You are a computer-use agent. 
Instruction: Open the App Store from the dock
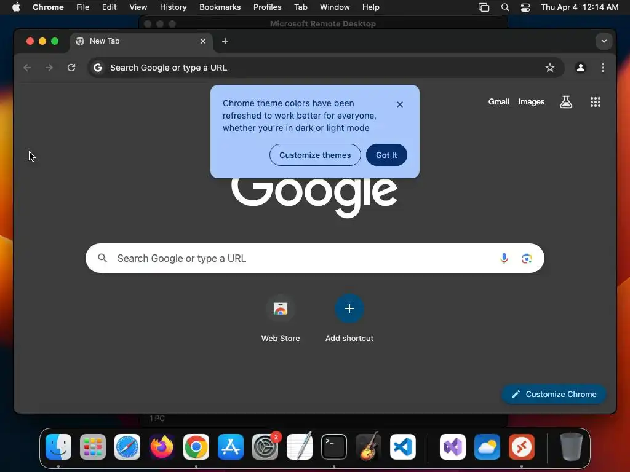tap(231, 447)
